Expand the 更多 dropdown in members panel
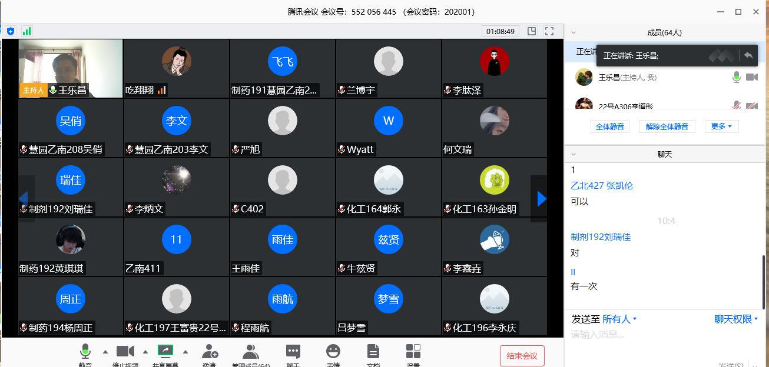Image resolution: width=769 pixels, height=367 pixels. click(721, 126)
